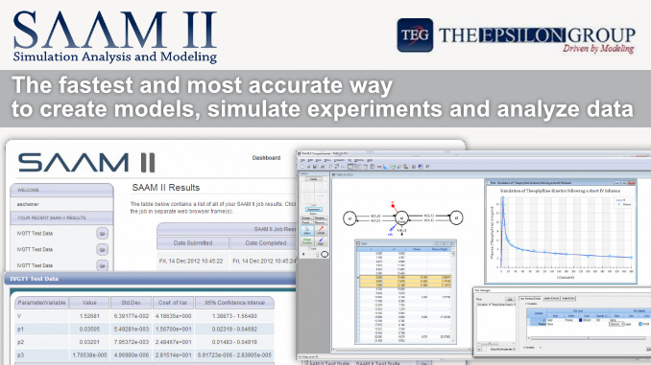Click the red toolbar icon in SAAM toolbar
The height and width of the screenshot is (365, 651).
coord(379,167)
